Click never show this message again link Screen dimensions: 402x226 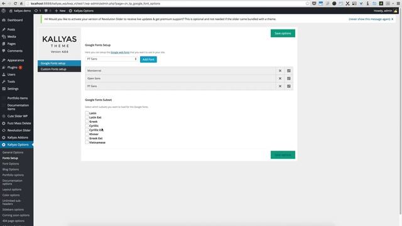369,19
